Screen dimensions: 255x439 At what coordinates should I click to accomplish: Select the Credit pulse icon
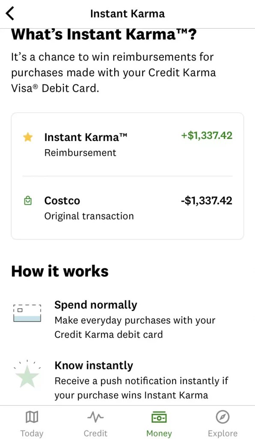(x=95, y=416)
